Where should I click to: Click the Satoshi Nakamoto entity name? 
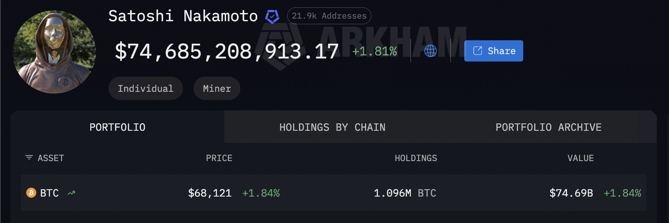[x=183, y=16]
